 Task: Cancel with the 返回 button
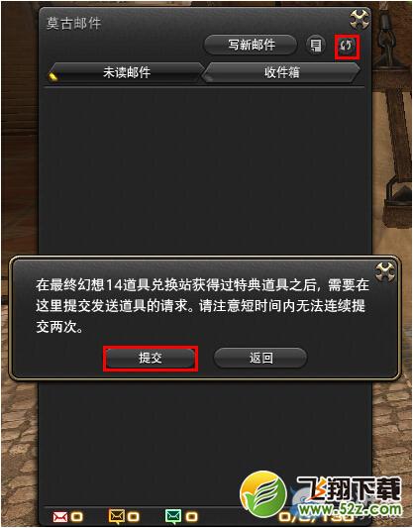[260, 358]
